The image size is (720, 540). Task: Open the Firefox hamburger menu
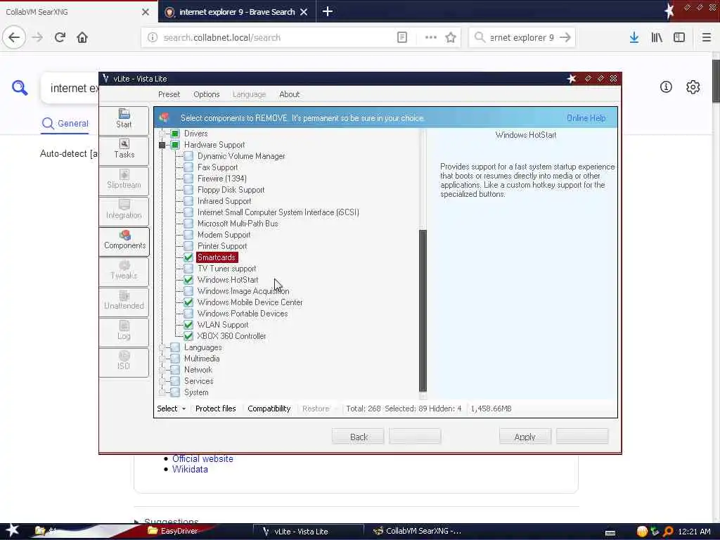tap(707, 38)
